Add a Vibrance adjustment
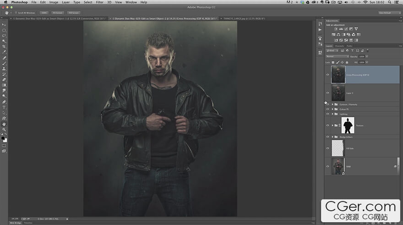This screenshot has height=225, width=403. 356,29
